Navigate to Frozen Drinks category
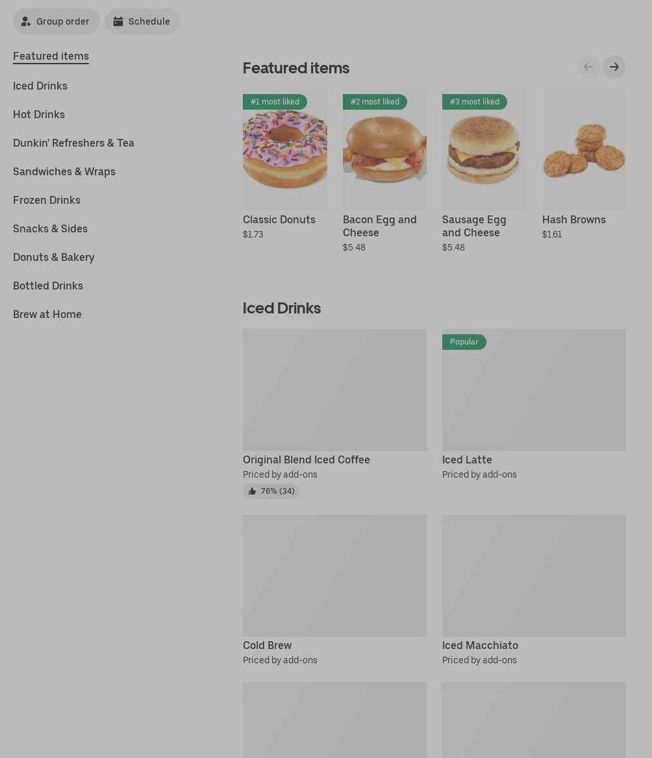The image size is (652, 758). coord(47,200)
